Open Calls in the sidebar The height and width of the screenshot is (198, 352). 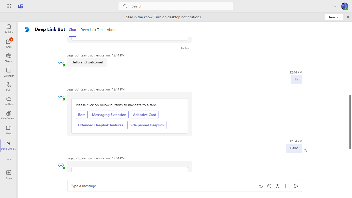(9, 87)
